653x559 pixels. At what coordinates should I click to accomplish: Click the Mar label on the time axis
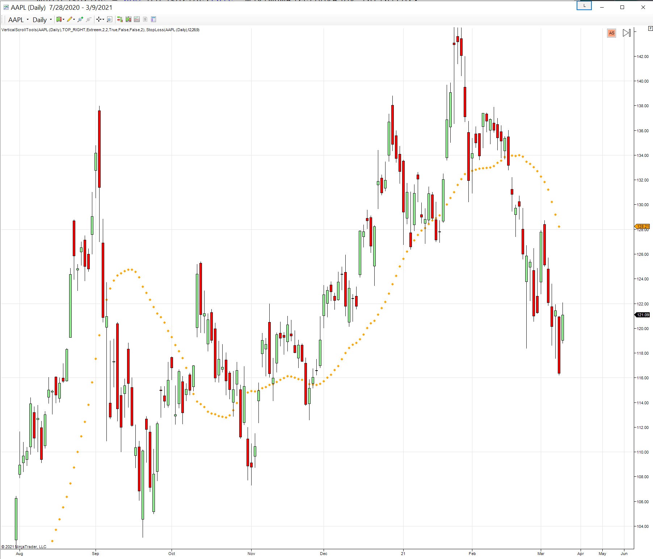click(541, 554)
